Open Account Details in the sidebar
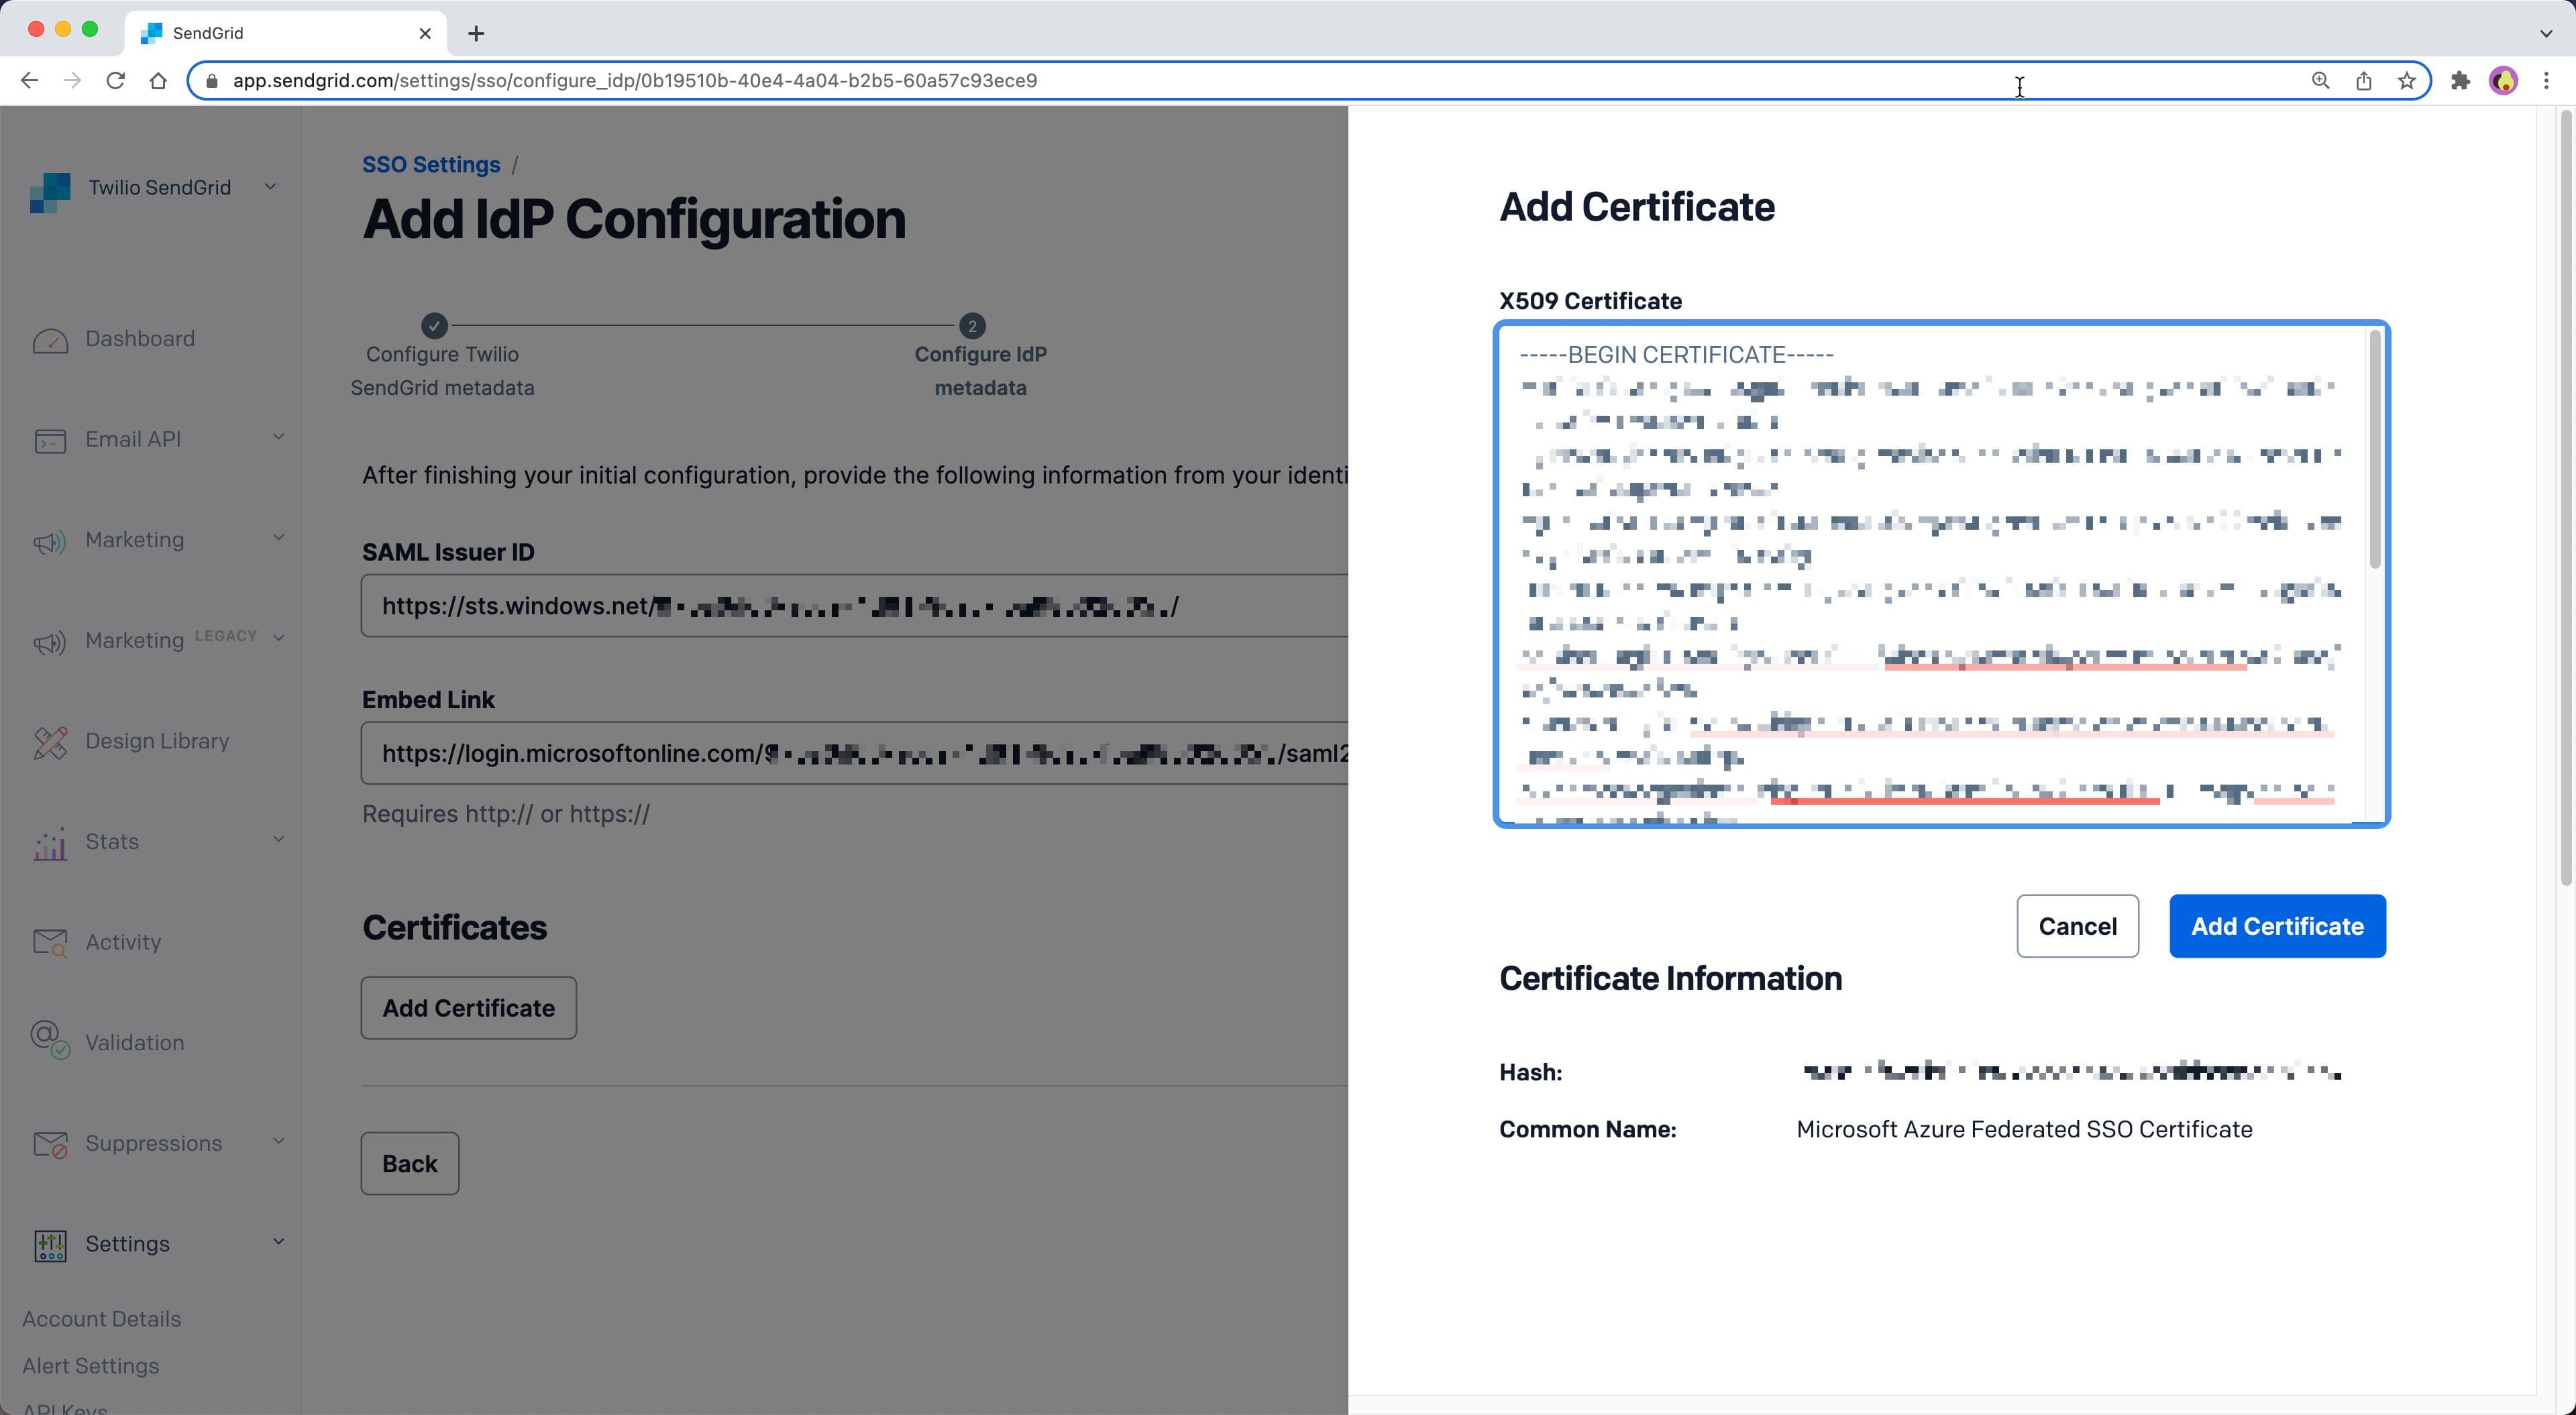Image resolution: width=2576 pixels, height=1415 pixels. tap(101, 1318)
